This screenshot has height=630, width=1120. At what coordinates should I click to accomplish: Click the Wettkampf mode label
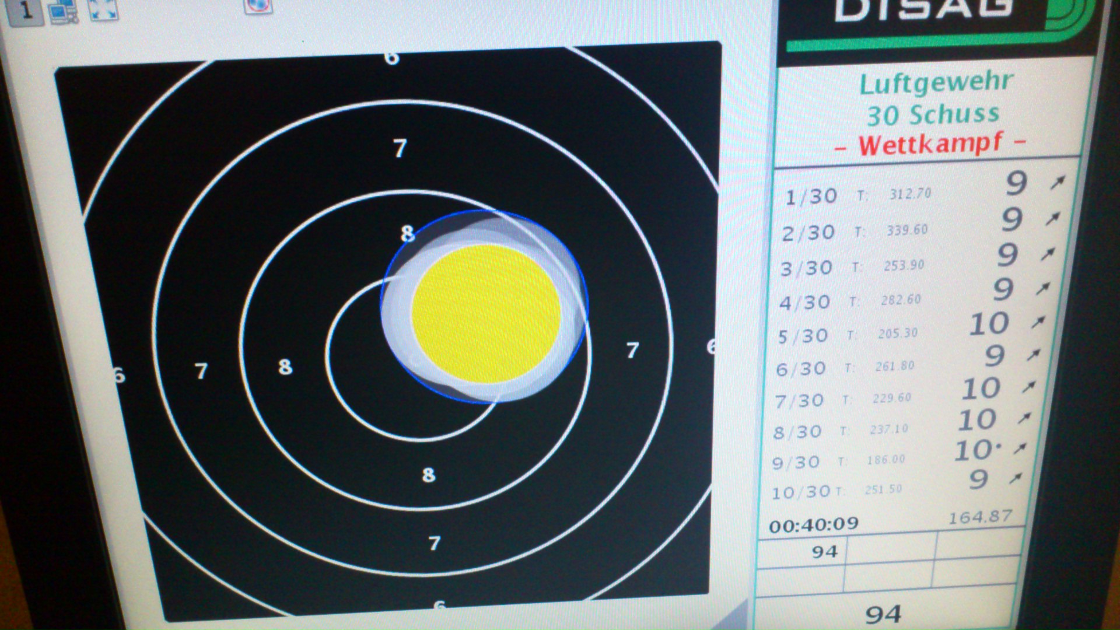[930, 144]
